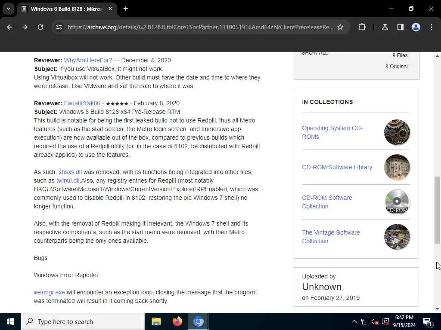Open the Extensions puzzle icon
The height and width of the screenshot is (330, 441).
tap(362, 27)
